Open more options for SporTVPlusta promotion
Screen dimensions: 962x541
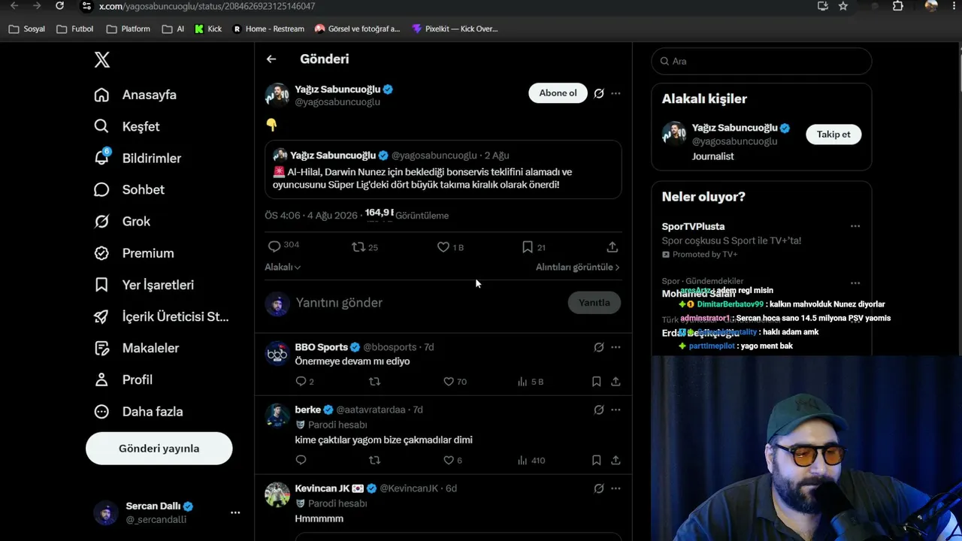855,226
